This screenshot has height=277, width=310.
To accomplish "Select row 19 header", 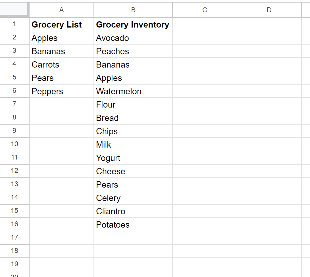I will coord(14,264).
